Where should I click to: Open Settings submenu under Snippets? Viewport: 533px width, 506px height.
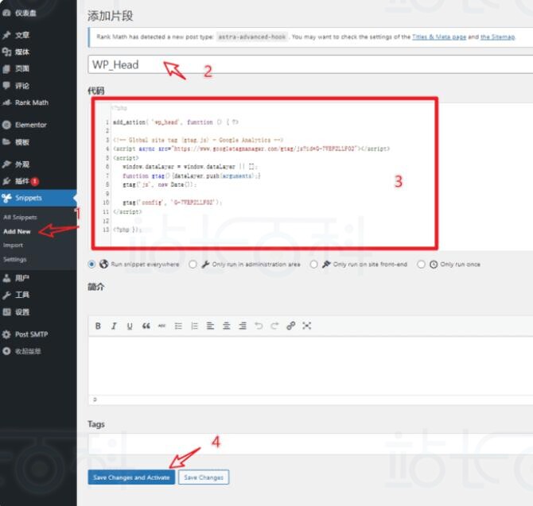click(x=14, y=259)
